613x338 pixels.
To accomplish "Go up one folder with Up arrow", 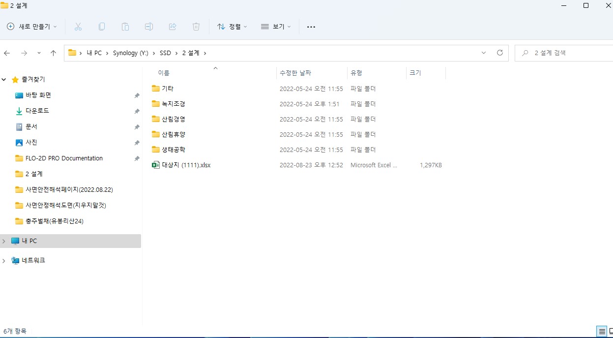I will pyautogui.click(x=54, y=53).
